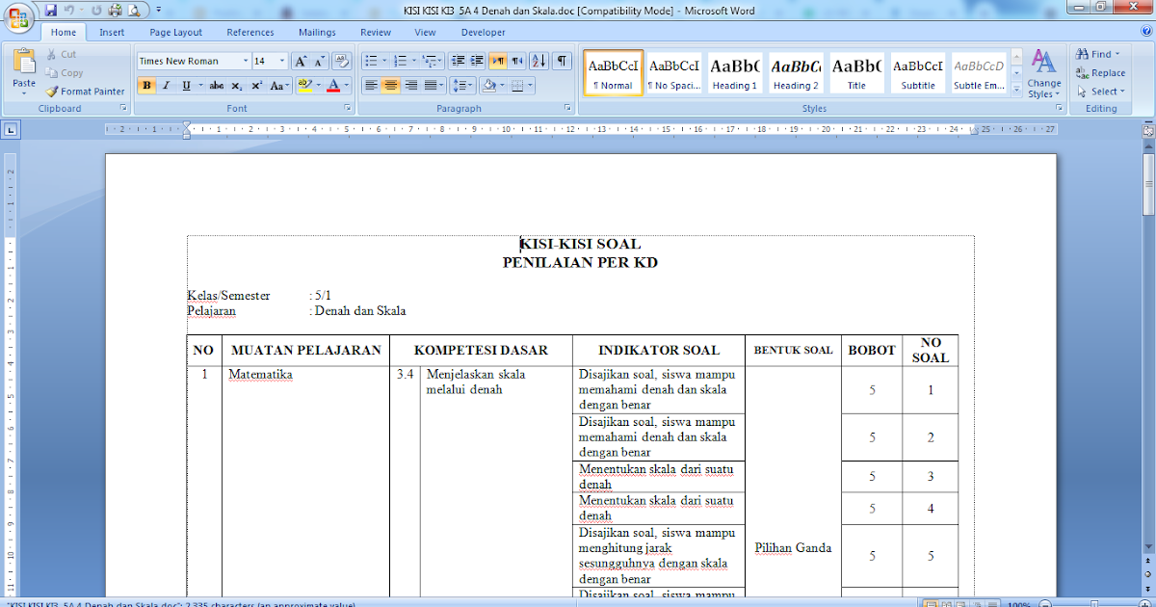Toggle Italic formatting
Screen dimensions: 1156x607
click(x=165, y=86)
